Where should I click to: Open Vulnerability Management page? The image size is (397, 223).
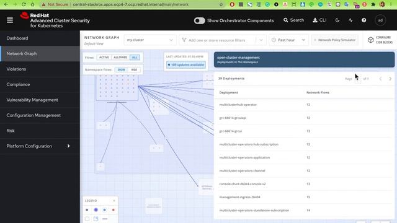pos(40,100)
